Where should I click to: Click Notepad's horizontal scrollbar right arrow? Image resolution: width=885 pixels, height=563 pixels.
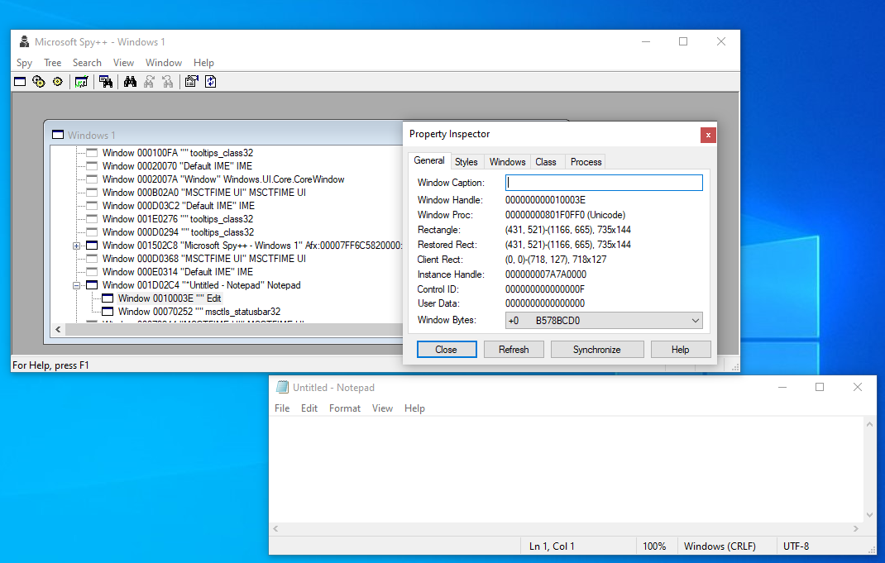(856, 528)
